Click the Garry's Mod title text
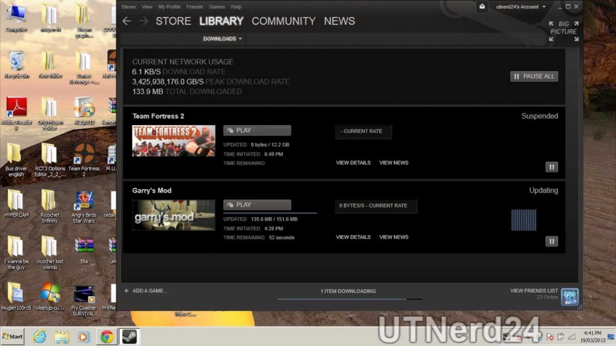616x346 pixels. pyautogui.click(x=152, y=190)
